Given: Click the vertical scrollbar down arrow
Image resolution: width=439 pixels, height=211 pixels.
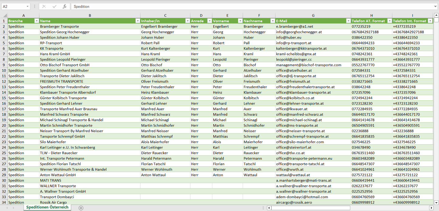Looking at the screenshot, I should point(436,202).
